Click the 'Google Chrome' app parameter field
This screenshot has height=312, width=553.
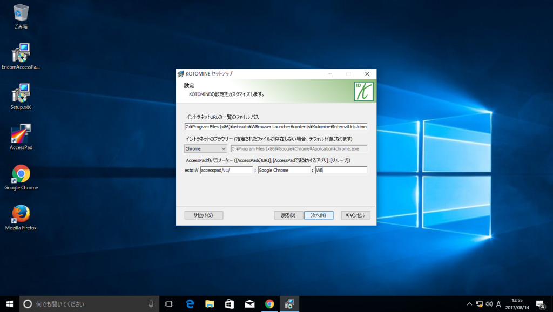coord(284,170)
